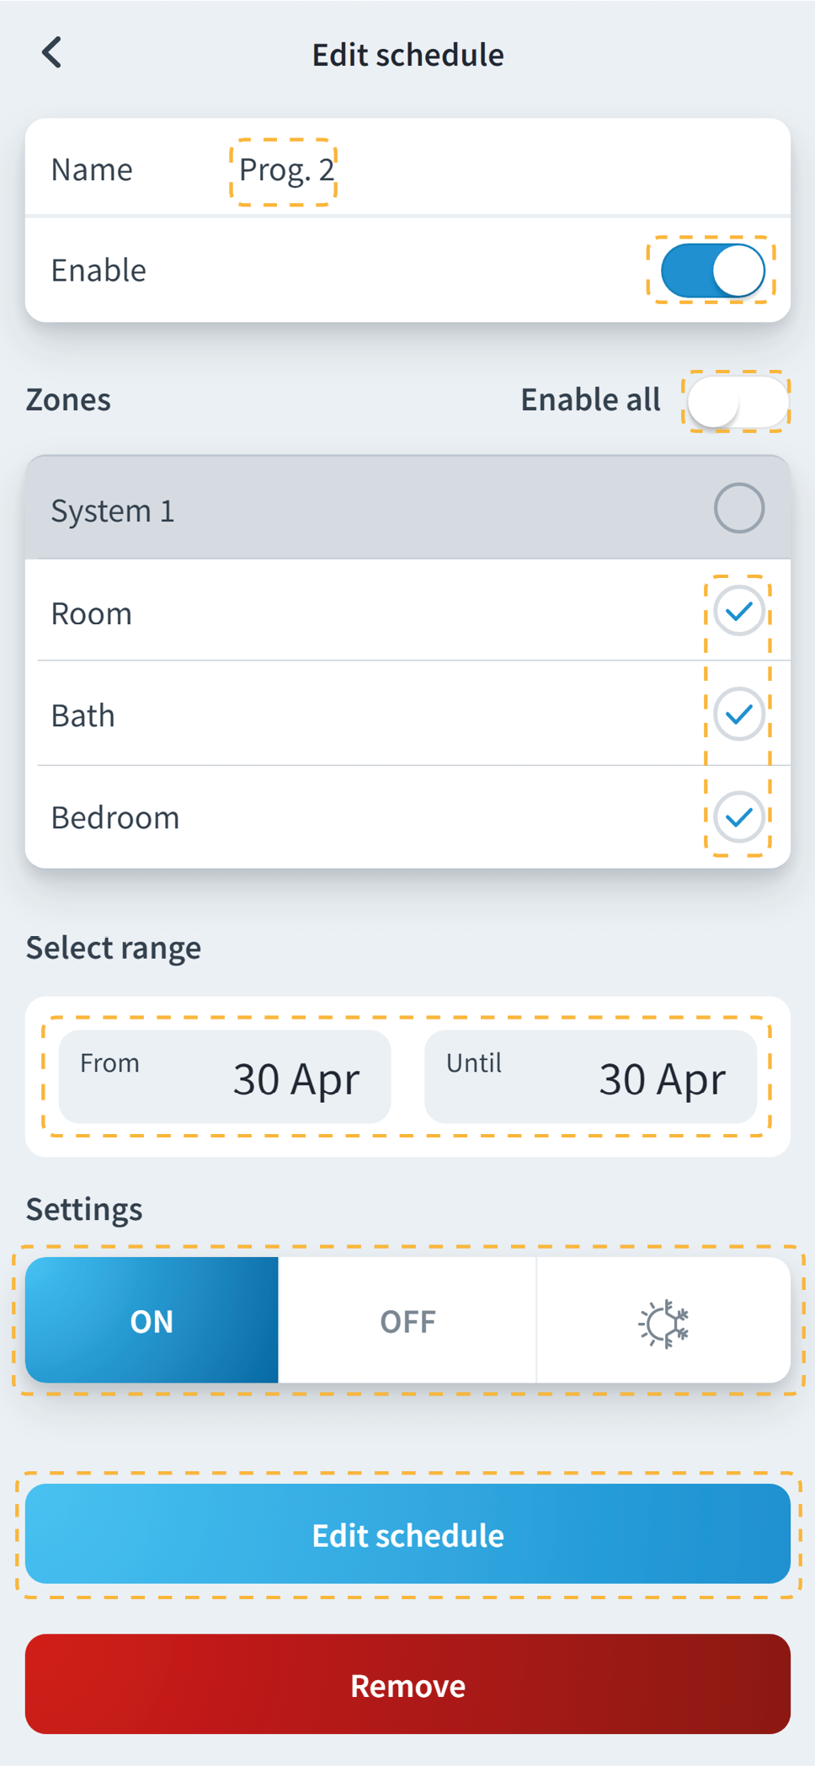Tap the Bedroom zone row label

[x=115, y=817]
